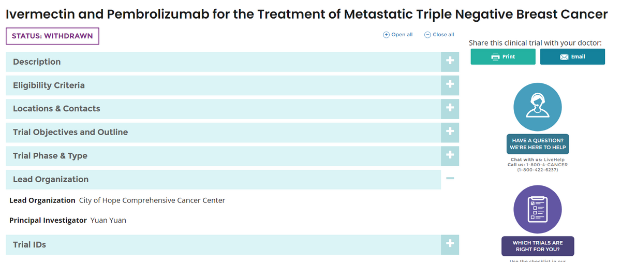Collapse Lead Organization using the minus icon

(x=450, y=179)
